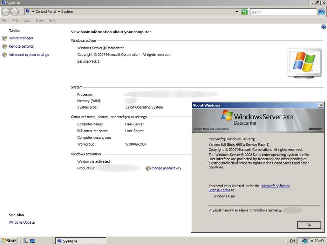Expand the dropdown arrow before System breadcrumb
Screen dimensions: 327x245
(x=59, y=12)
